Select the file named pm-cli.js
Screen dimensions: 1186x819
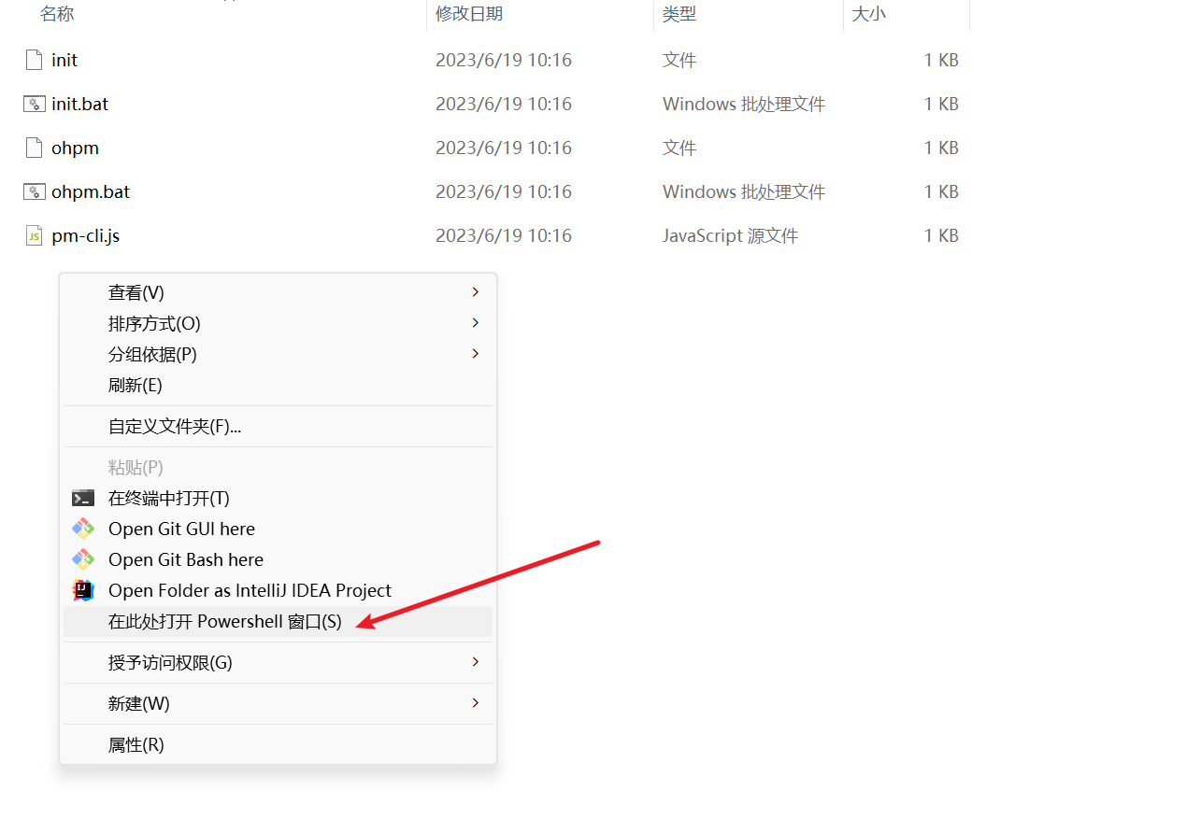[86, 235]
